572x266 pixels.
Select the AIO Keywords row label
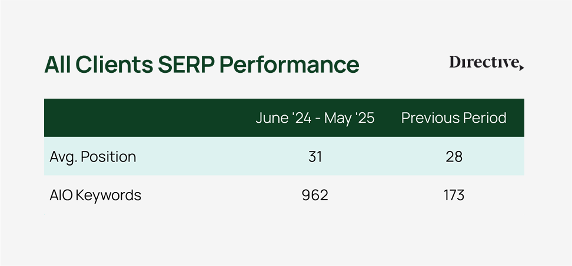pyautogui.click(x=95, y=196)
